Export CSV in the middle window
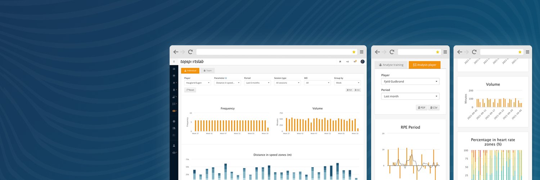 (434, 108)
